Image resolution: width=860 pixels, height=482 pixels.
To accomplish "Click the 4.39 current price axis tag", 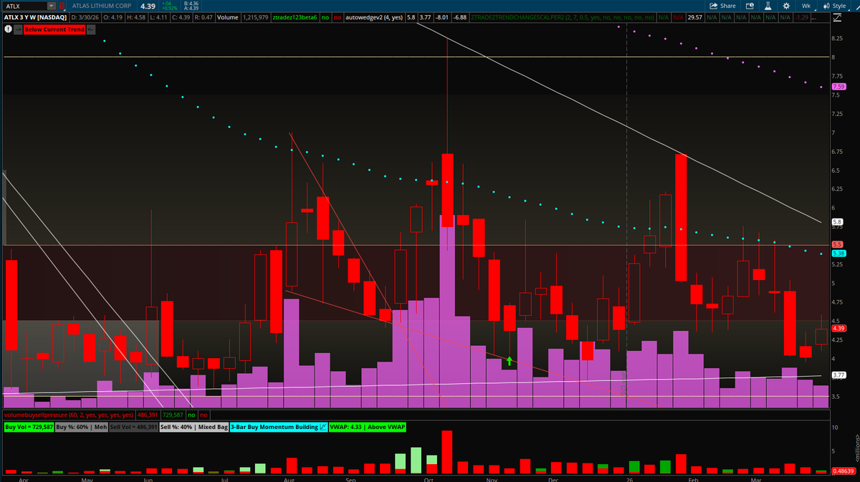I will [x=839, y=328].
